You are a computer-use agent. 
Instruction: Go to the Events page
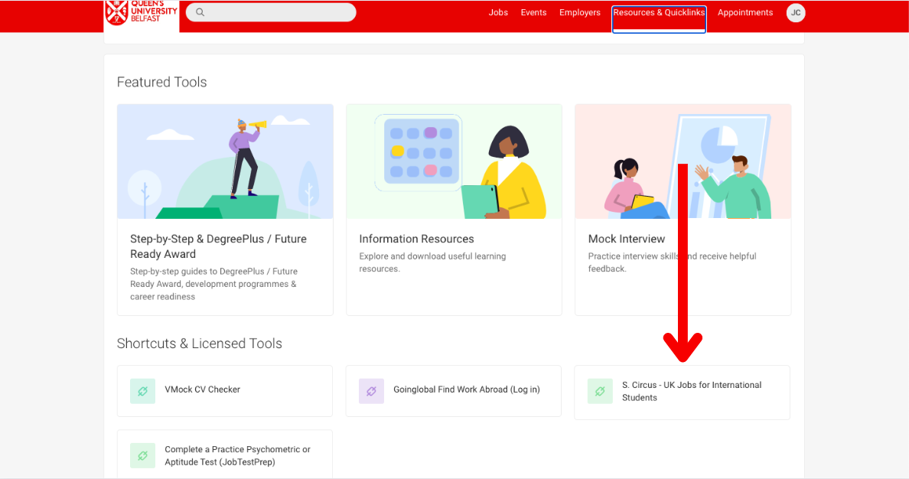tap(533, 12)
